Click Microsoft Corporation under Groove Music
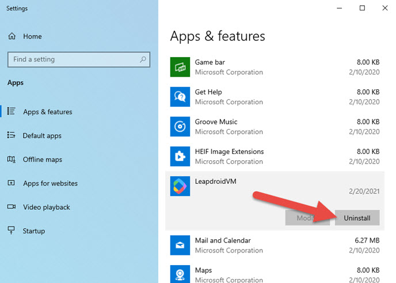This screenshot has width=396, height=283. tap(229, 132)
